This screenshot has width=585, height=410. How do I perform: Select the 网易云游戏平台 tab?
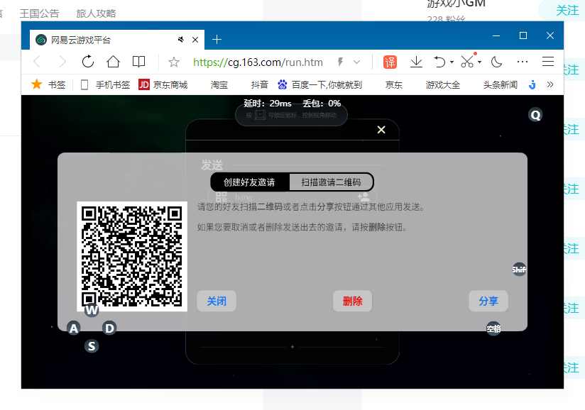[x=116, y=40]
